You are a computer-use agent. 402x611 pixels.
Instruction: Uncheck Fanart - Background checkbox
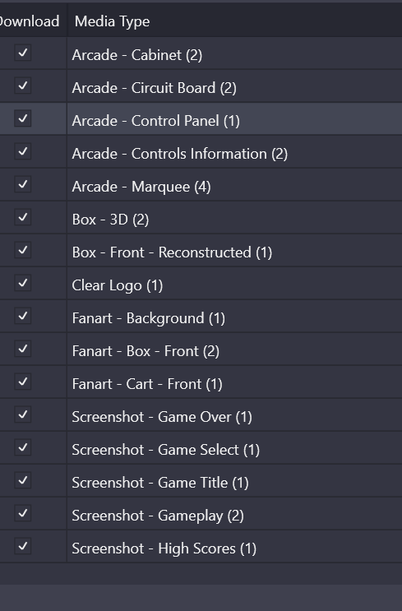click(x=23, y=316)
